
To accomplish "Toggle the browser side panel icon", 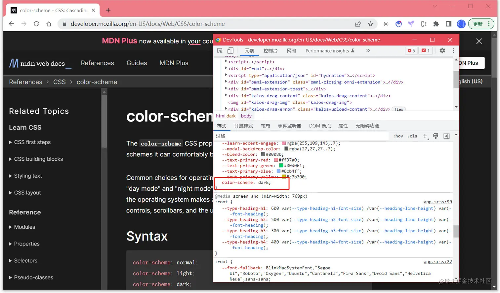I will [448, 24].
